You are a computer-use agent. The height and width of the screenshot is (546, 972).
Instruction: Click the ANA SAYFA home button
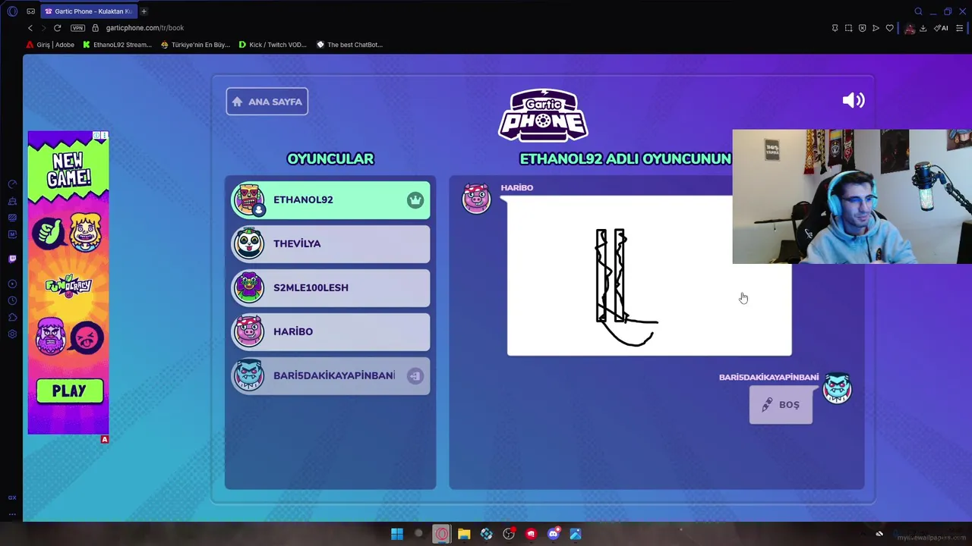pos(267,102)
